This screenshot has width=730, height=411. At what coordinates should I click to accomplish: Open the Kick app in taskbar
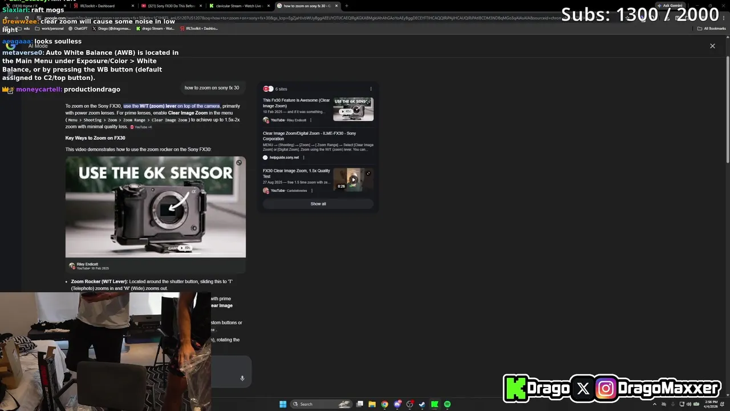pyautogui.click(x=435, y=404)
